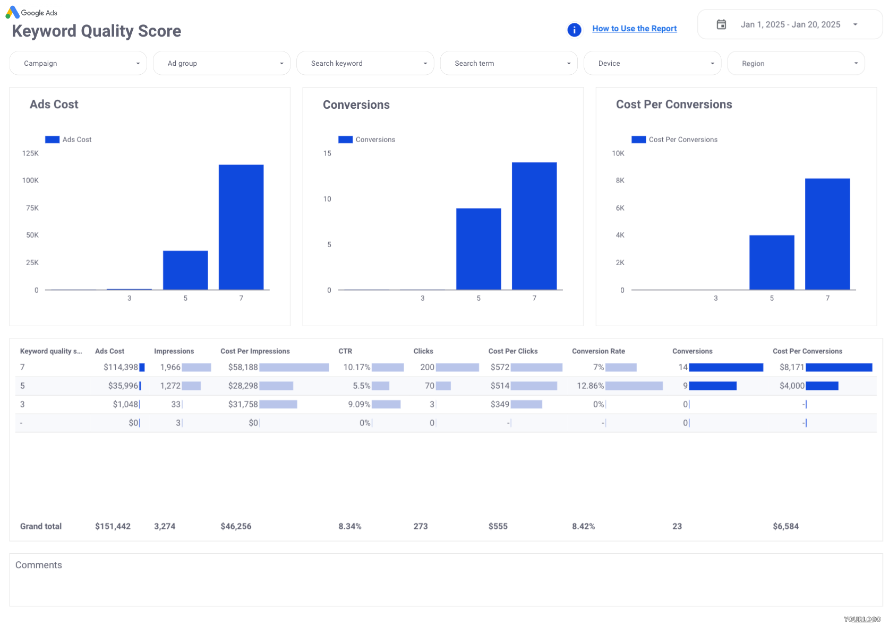Image resolution: width=889 pixels, height=627 pixels.
Task: Click the Conversions chart legend swatch
Action: (x=345, y=140)
